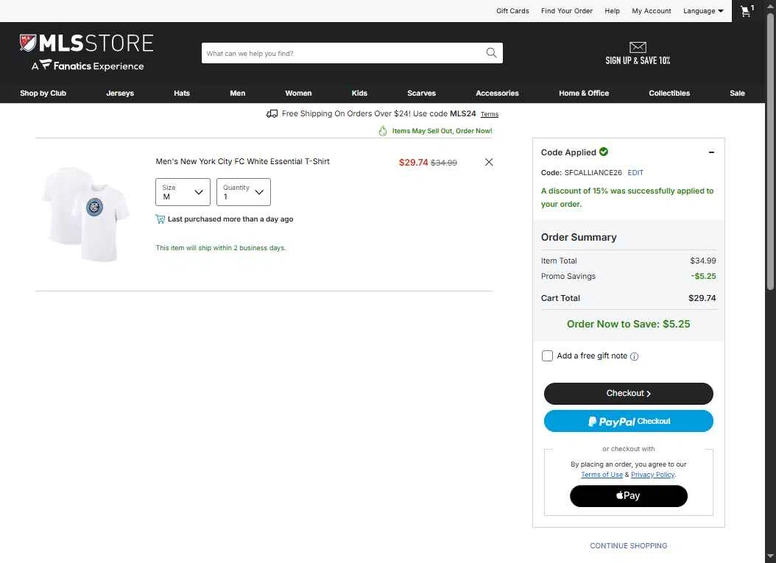Viewport: 776px width, 563px height.
Task: Click the gift note info icon
Action: click(634, 356)
